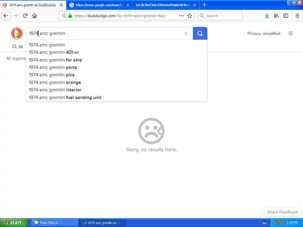Open the Windows start menu
The image size is (303, 227).
coord(14,223)
